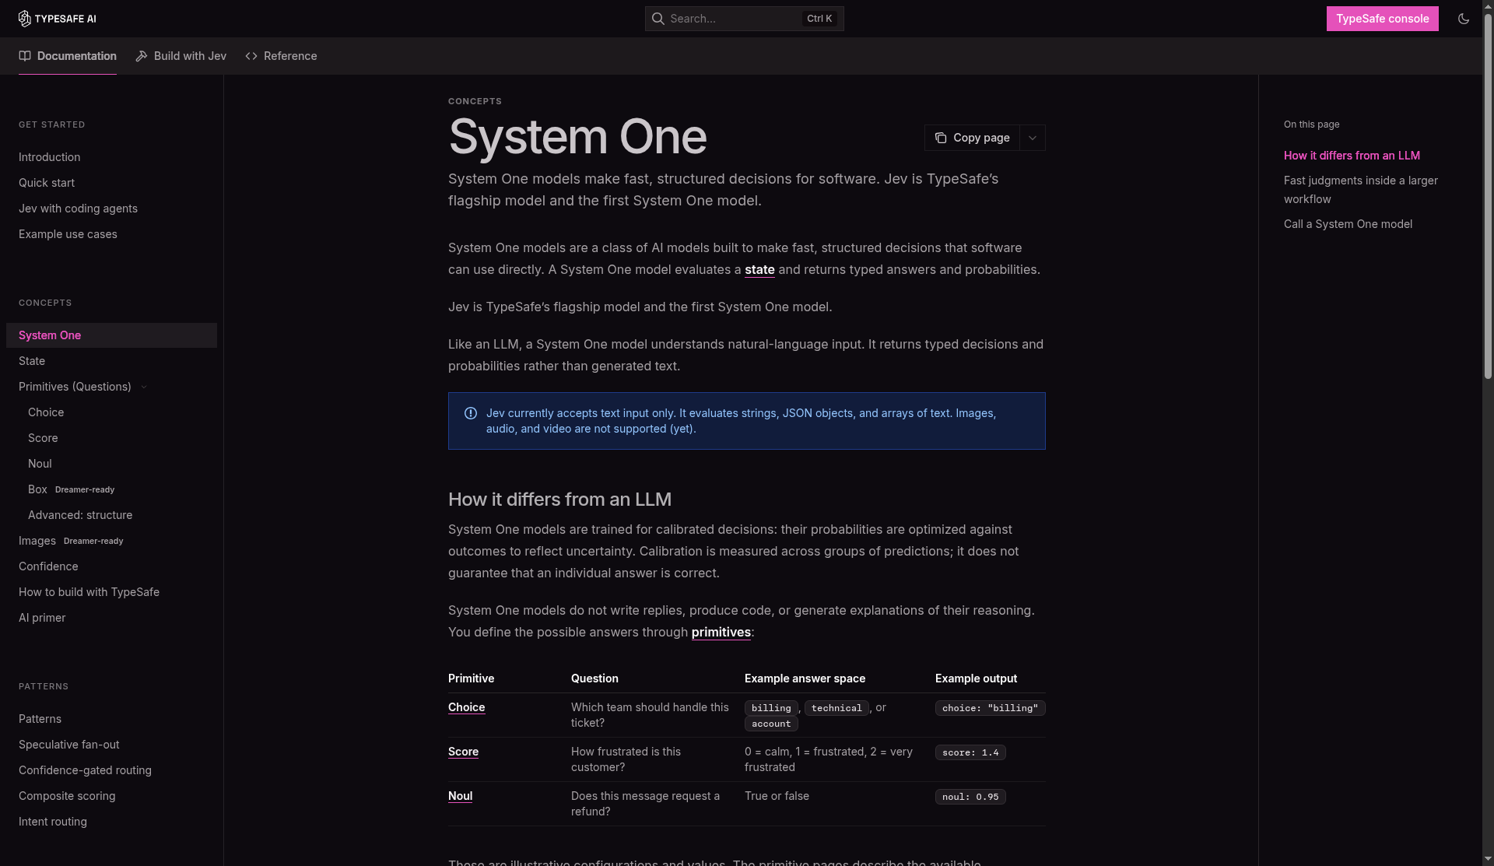
Task: Click the info icon in the callout
Action: click(471, 413)
